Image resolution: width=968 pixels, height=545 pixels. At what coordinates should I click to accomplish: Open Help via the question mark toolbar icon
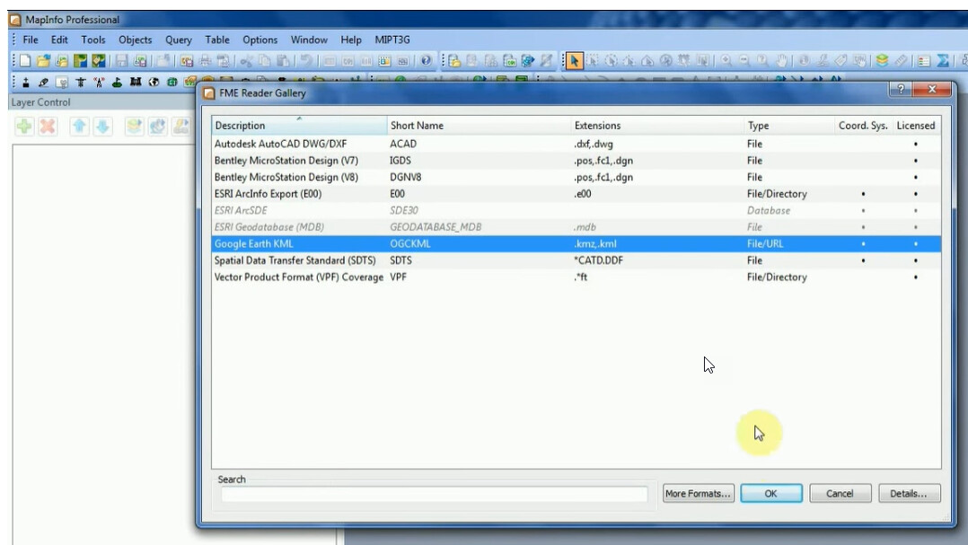(426, 61)
